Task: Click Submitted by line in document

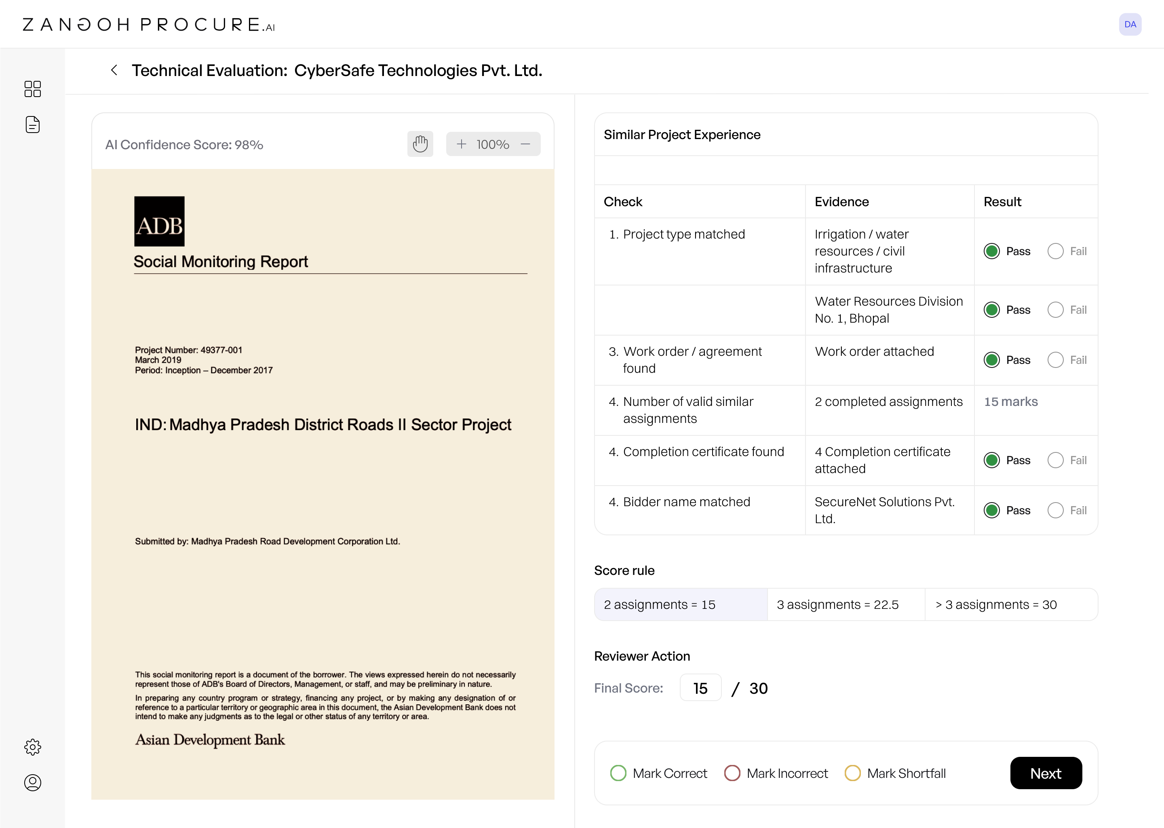Action: tap(267, 541)
